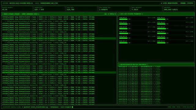The height and width of the screenshot is (110, 196).
Task: Click log row Step 0004224/512000
Action: click(x=59, y=79)
